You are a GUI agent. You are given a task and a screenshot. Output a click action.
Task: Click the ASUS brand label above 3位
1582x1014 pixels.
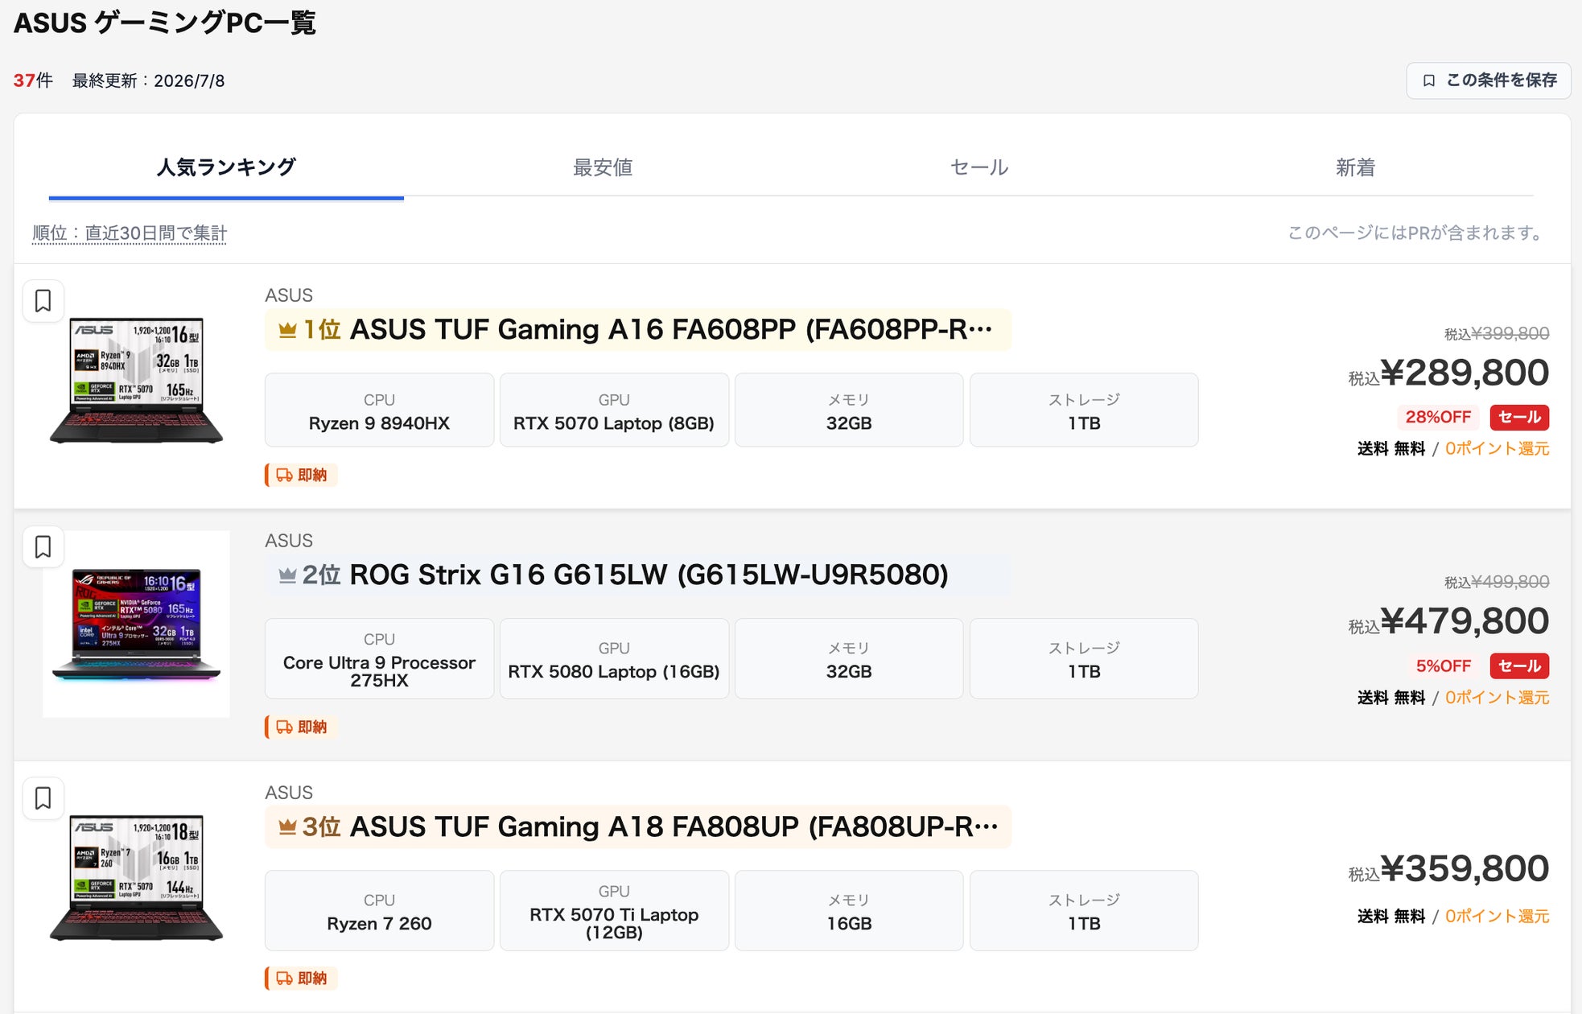pyautogui.click(x=289, y=793)
